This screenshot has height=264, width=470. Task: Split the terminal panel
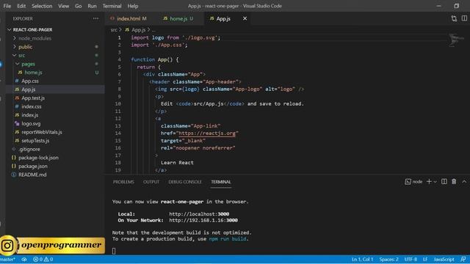444,182
